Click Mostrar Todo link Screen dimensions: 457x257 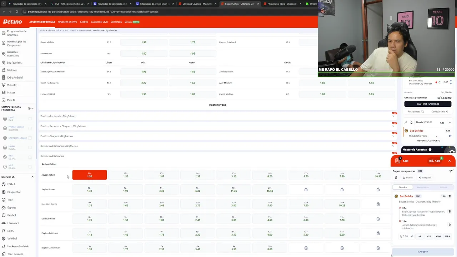(x=218, y=105)
